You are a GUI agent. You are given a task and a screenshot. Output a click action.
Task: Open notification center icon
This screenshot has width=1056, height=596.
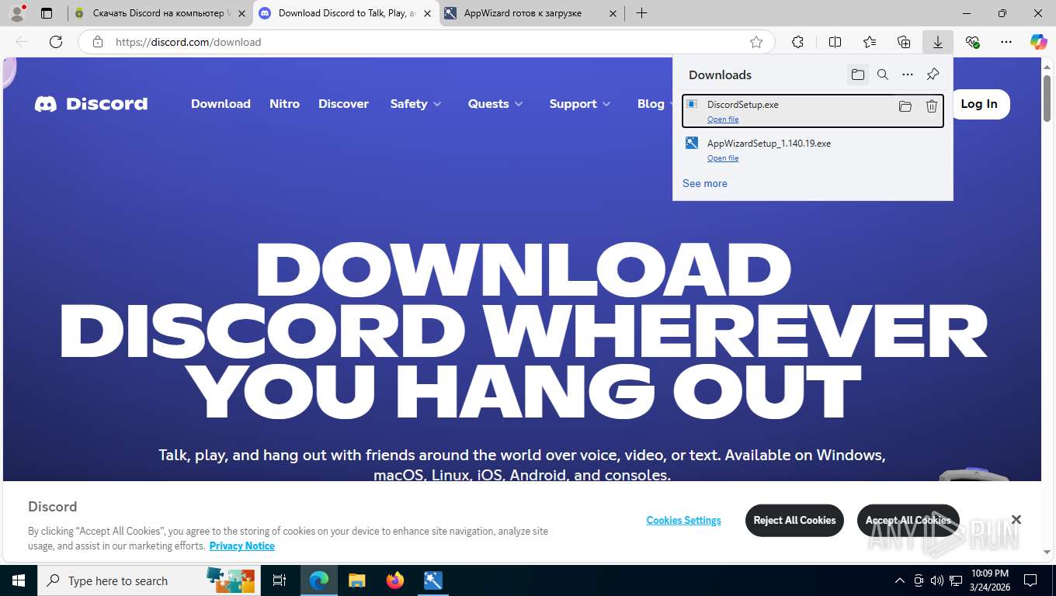coord(1030,580)
